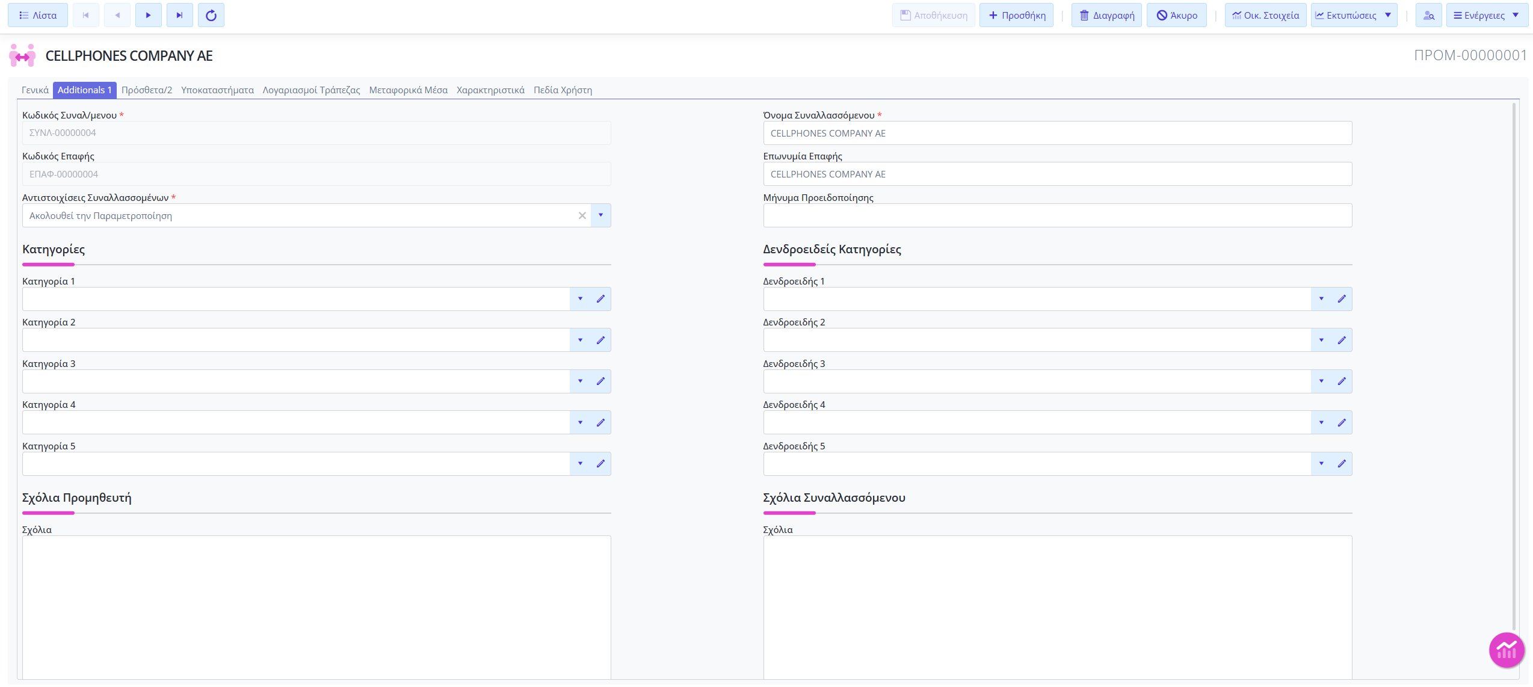Click the Προσθήκη add button
This screenshot has height=687, width=1533.
[x=1017, y=15]
